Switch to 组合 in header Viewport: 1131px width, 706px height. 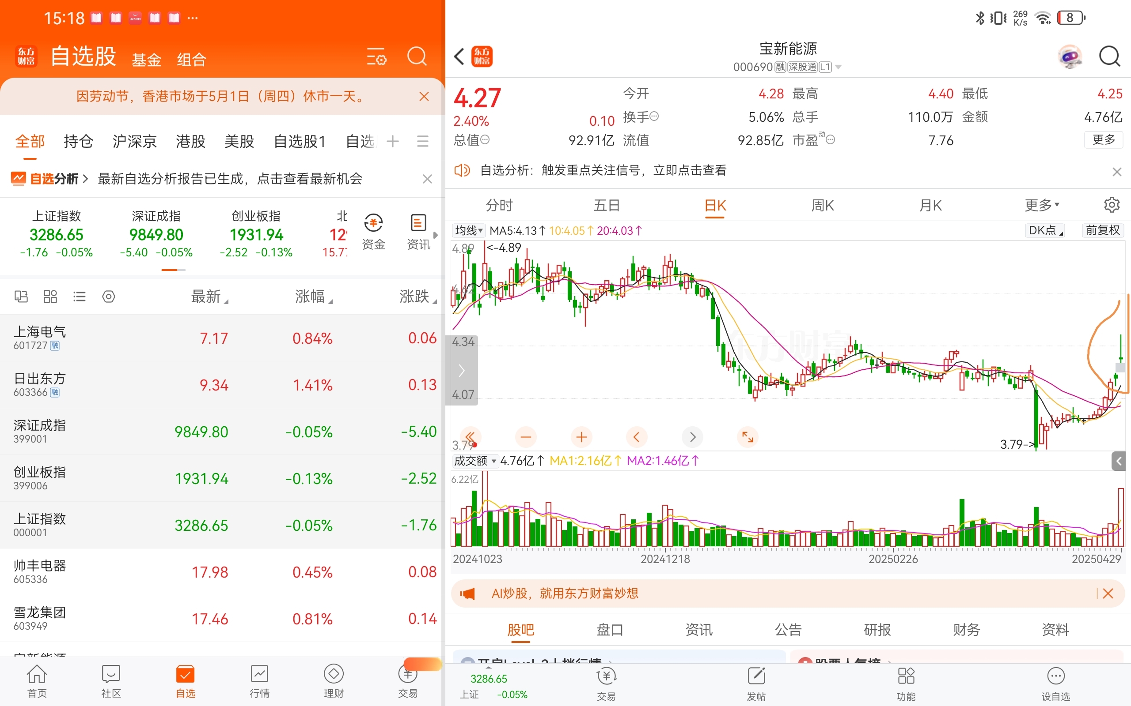tap(191, 60)
